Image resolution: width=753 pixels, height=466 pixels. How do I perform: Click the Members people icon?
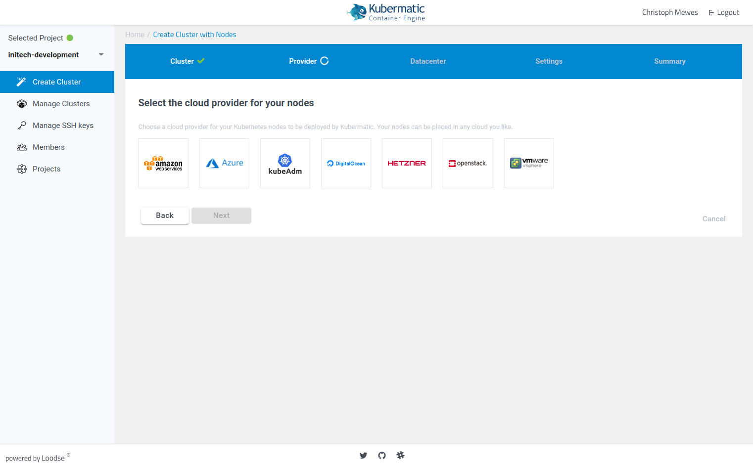point(22,147)
